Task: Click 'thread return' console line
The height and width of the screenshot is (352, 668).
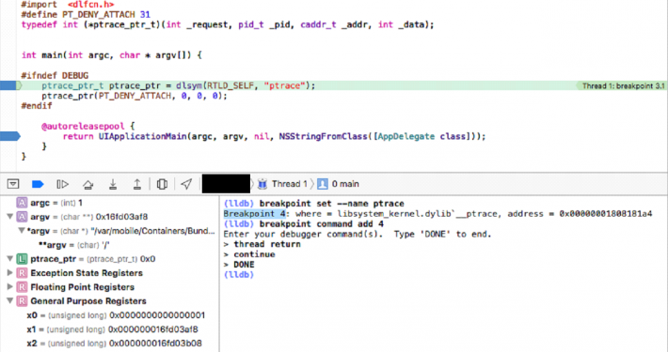Action: tap(262, 244)
